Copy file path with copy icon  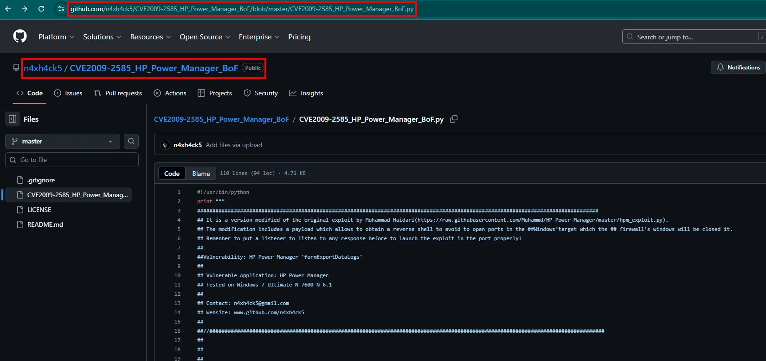[x=454, y=119]
